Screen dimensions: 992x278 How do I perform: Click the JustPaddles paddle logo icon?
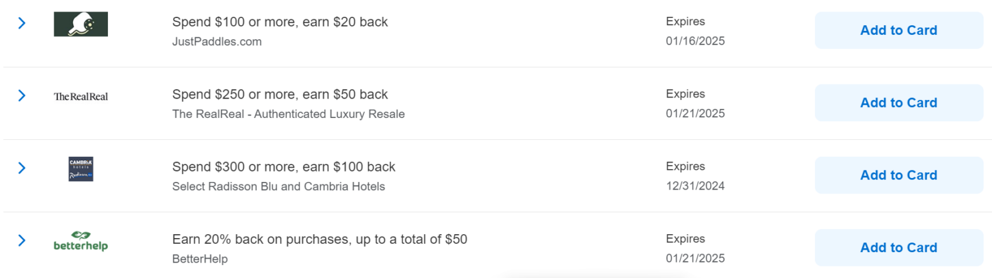tap(81, 25)
